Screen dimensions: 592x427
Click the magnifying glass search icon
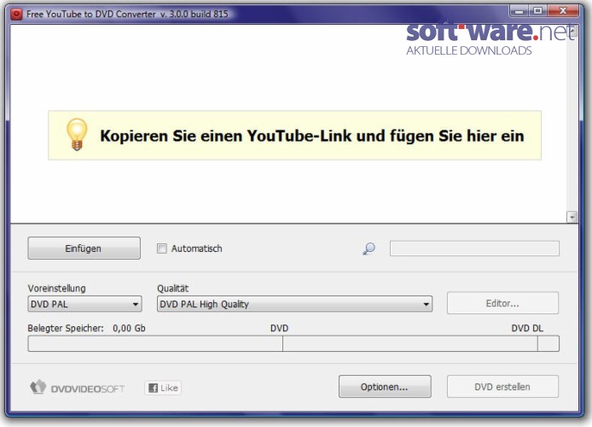click(x=369, y=249)
